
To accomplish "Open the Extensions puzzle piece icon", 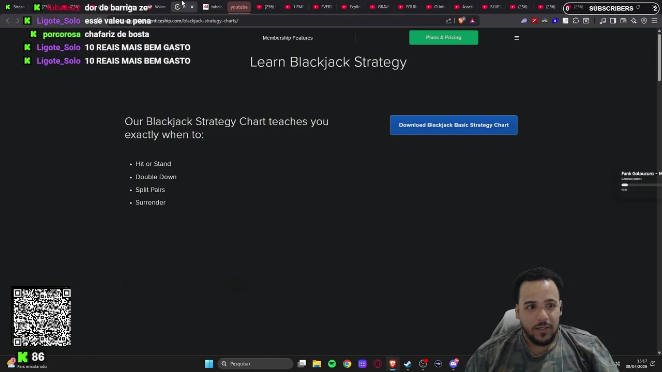I will pyautogui.click(x=576, y=21).
